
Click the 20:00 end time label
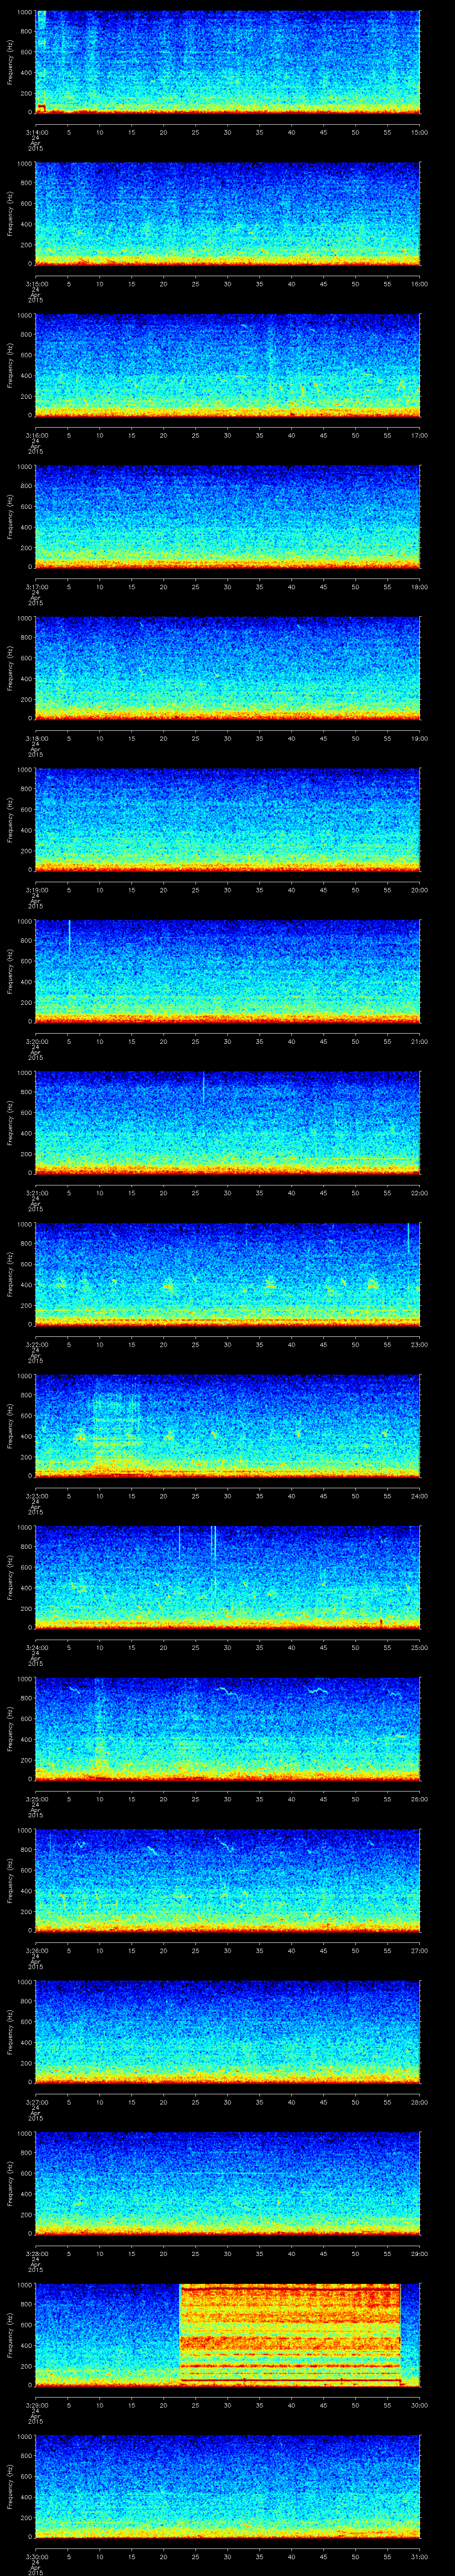coord(419,890)
